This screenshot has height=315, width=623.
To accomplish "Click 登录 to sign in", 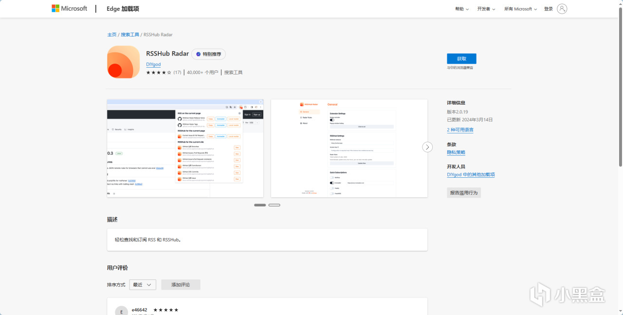I will click(549, 9).
